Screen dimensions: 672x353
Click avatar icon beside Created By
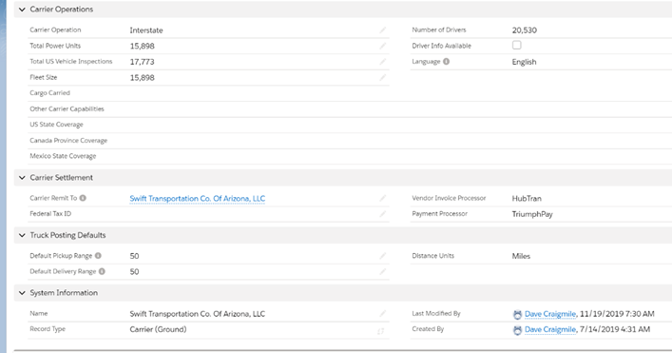[517, 330]
